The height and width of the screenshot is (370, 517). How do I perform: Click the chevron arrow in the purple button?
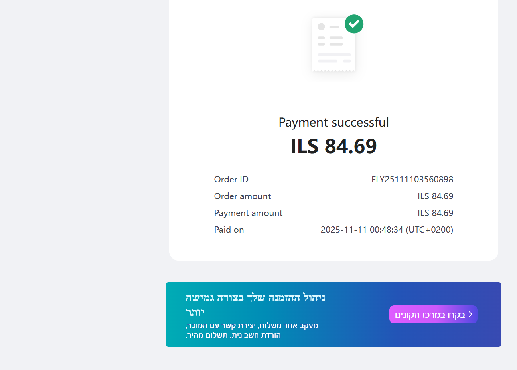470,314
